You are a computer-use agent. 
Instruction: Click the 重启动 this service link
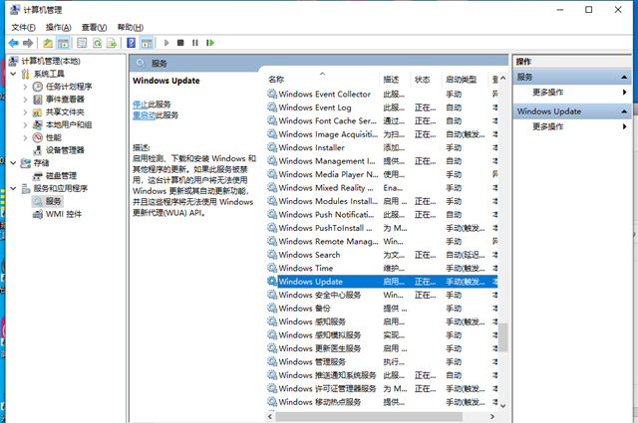144,115
